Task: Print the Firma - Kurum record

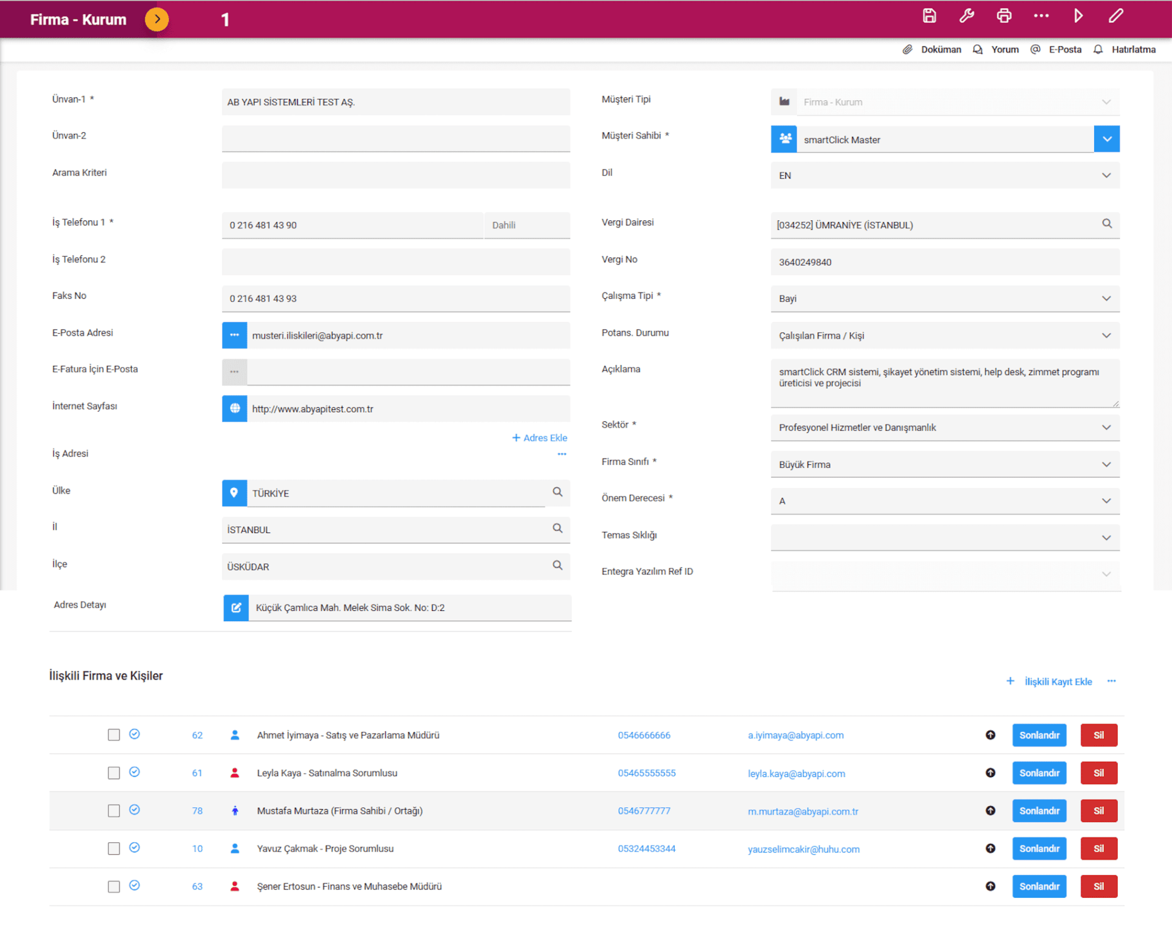Action: (1004, 15)
